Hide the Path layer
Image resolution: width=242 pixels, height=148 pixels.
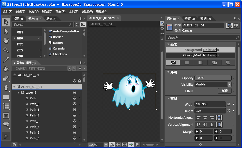(x=75, y=98)
